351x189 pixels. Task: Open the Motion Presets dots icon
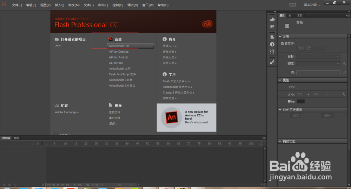[x=272, y=62]
